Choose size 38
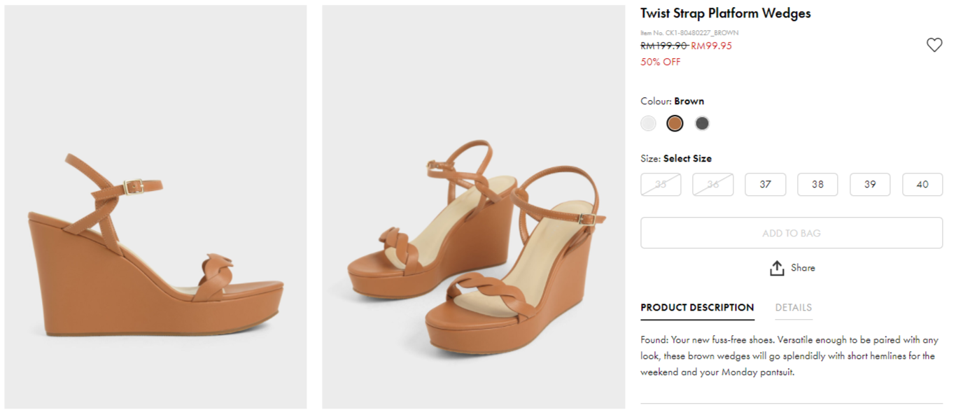The width and height of the screenshot is (956, 417). coord(817,185)
